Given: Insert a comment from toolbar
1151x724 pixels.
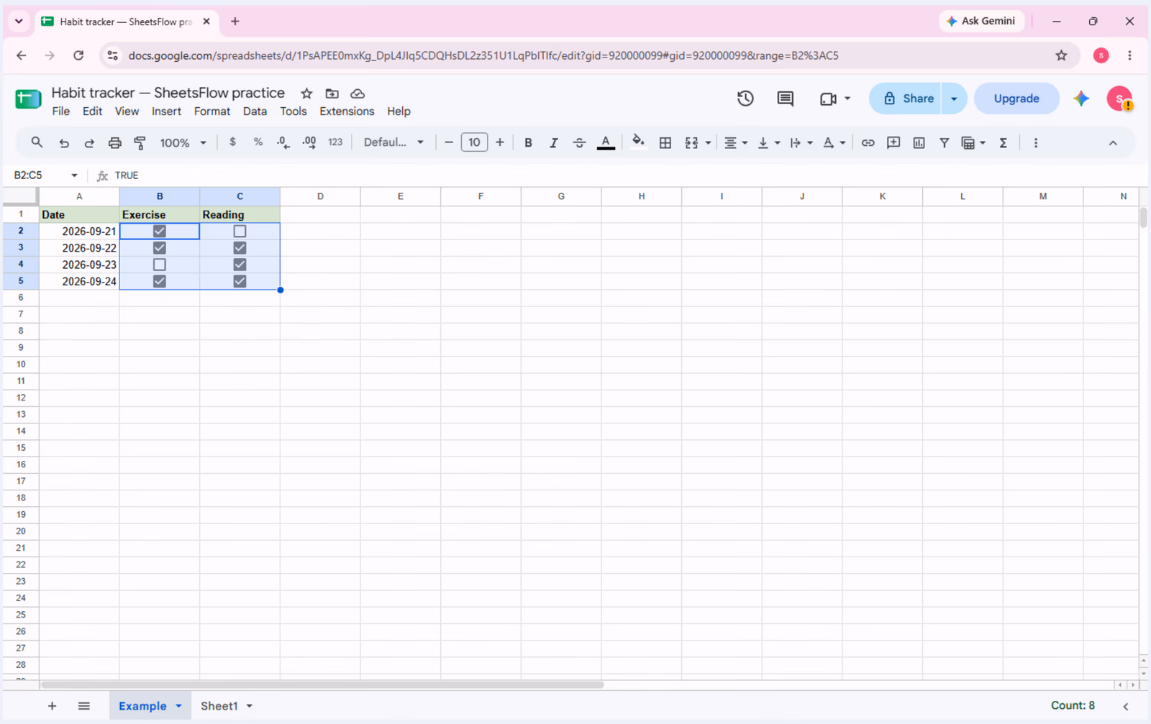Looking at the screenshot, I should 893,143.
